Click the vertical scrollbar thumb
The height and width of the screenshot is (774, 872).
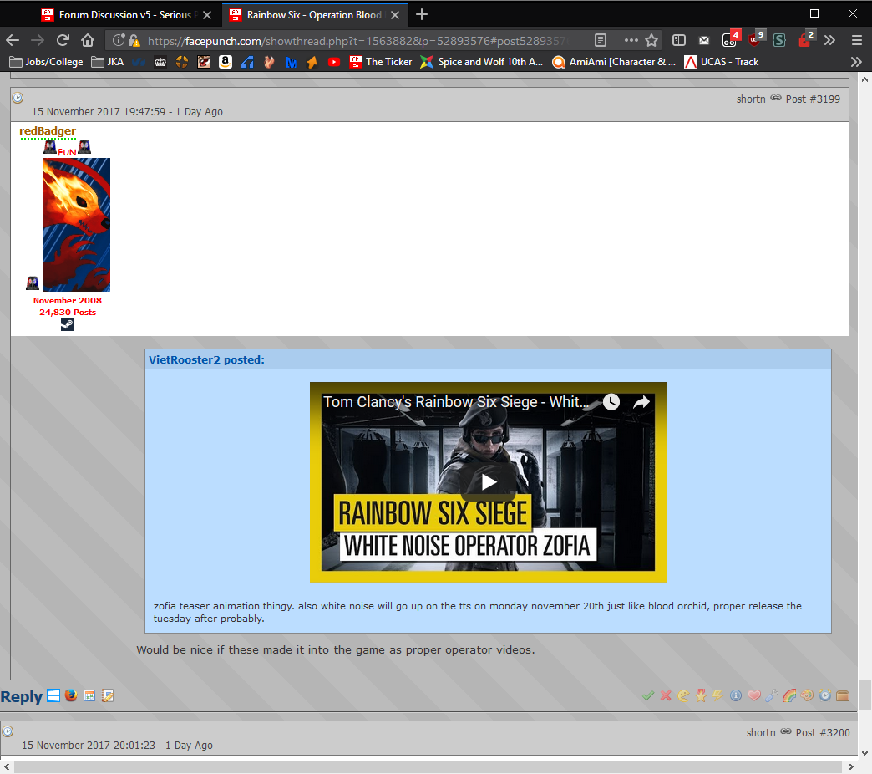tap(864, 695)
